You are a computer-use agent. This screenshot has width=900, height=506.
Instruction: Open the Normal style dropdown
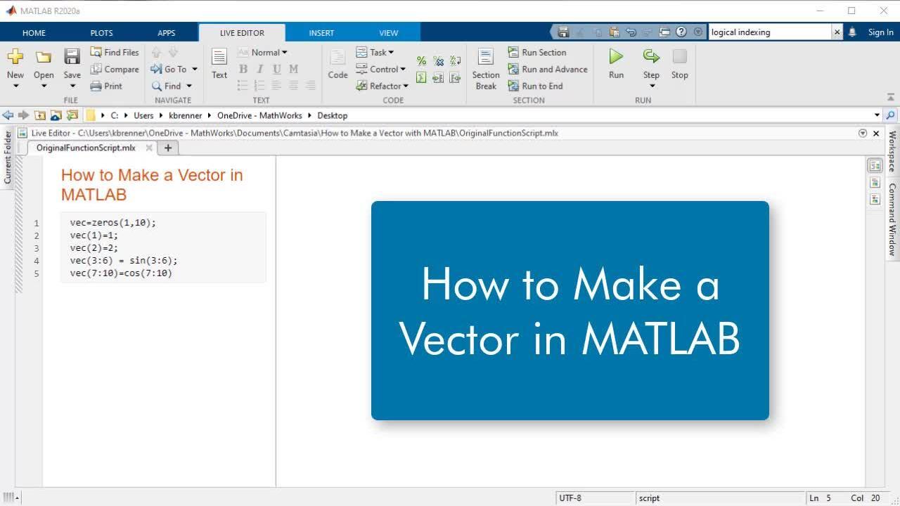pos(267,52)
